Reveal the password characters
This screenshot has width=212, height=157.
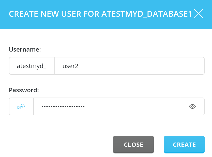192,106
